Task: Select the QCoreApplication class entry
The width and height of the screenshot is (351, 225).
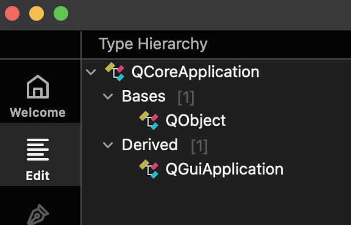Action: pyautogui.click(x=196, y=72)
